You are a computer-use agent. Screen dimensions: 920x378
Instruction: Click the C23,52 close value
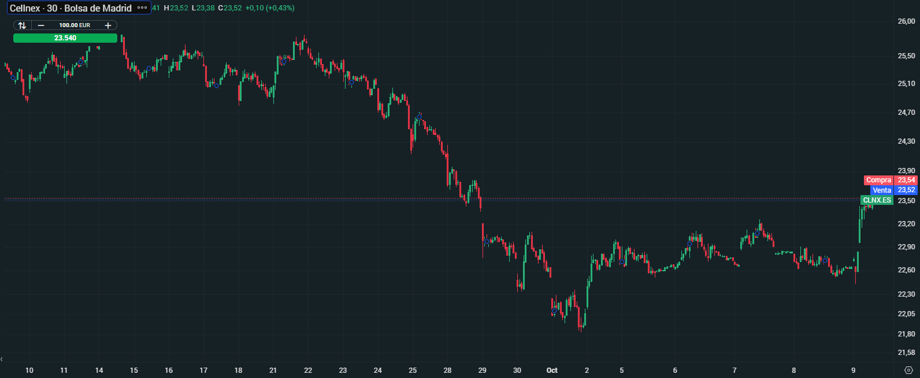click(230, 8)
